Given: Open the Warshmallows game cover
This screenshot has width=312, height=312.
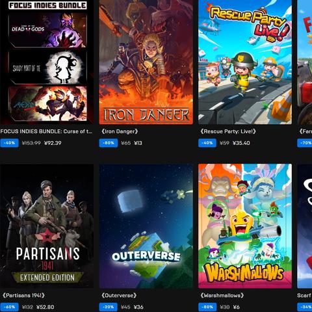Looking at the screenshot, I should [245, 226].
